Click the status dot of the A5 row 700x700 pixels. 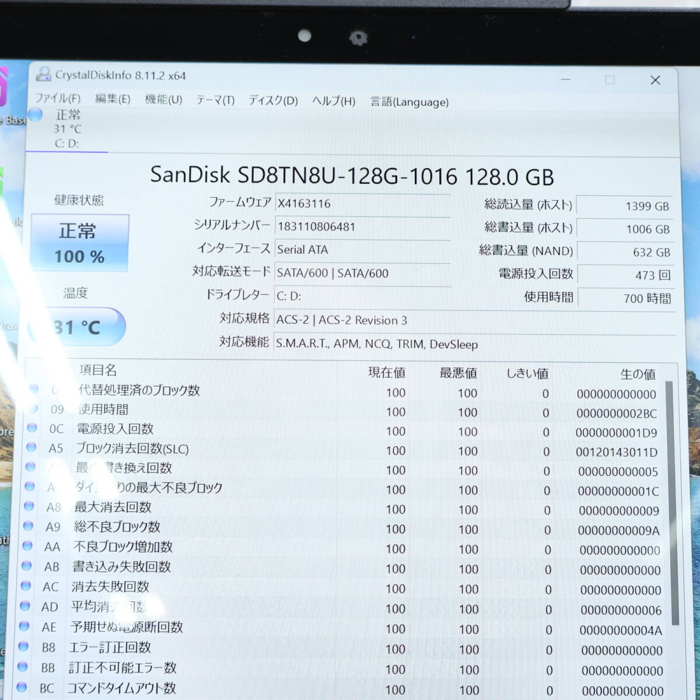click(x=31, y=447)
